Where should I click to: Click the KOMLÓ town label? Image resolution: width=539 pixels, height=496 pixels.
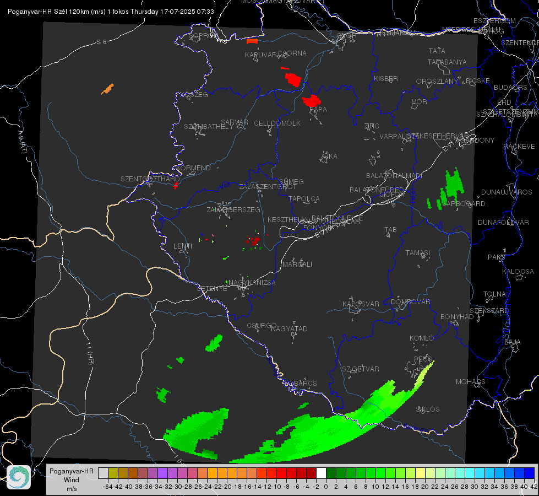[x=422, y=338]
